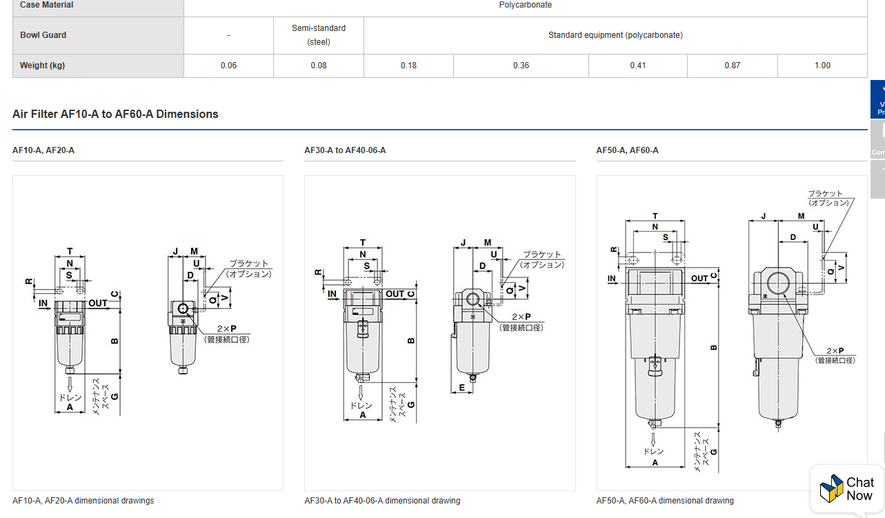Click the 0.08 weight value
Viewport: 885px width, 518px height.
pyautogui.click(x=319, y=66)
